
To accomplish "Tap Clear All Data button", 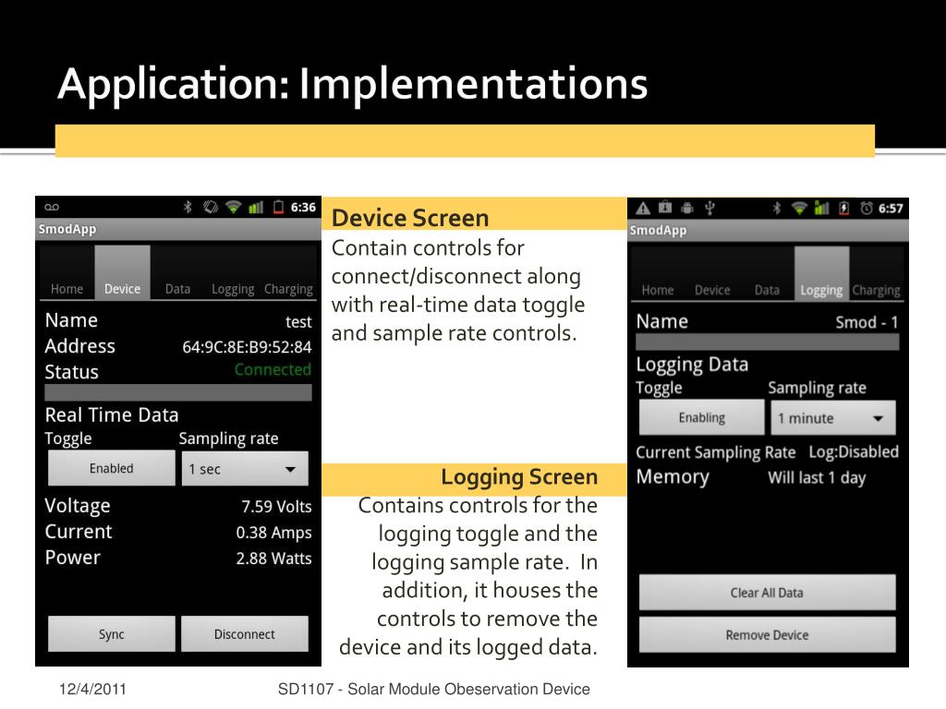I will 767,593.
